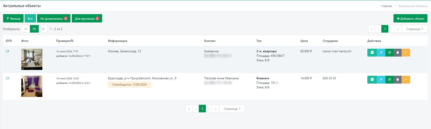This screenshot has width=431, height=129.
Task: Click Добавить объект button
Action: (410, 18)
